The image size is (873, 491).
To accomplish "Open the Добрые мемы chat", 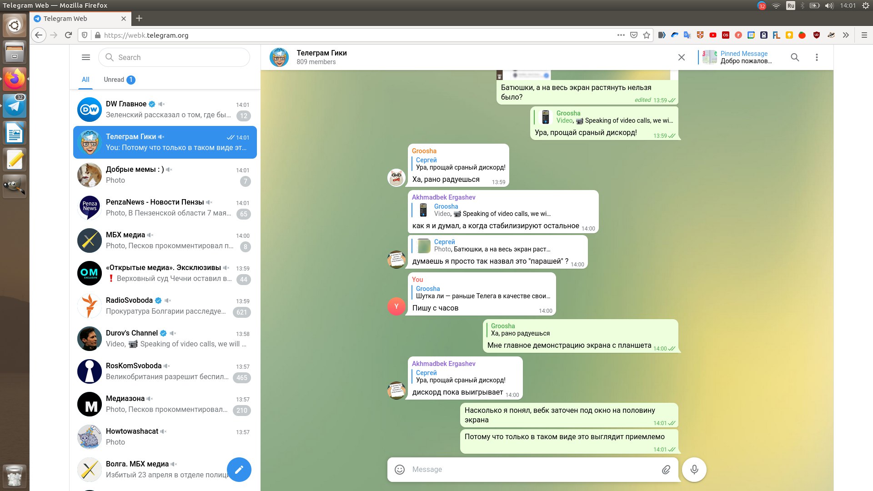I will (x=165, y=175).
